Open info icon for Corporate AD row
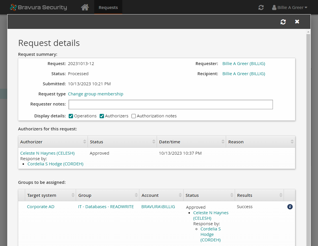Image resolution: width=318 pixels, height=246 pixels. pos(290,207)
